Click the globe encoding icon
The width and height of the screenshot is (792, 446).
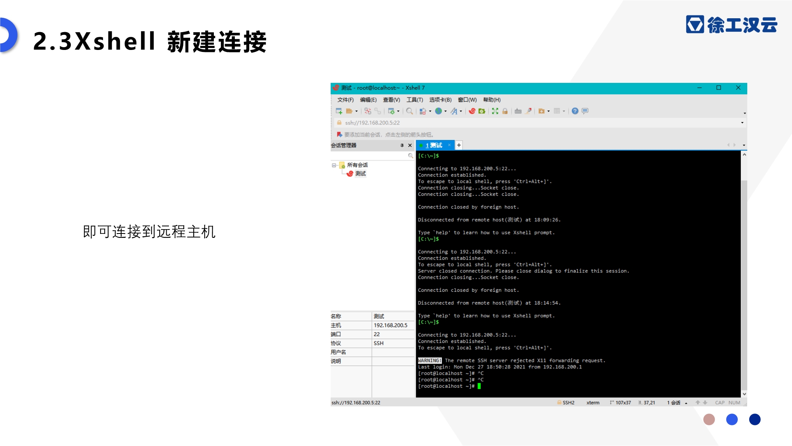pyautogui.click(x=438, y=111)
